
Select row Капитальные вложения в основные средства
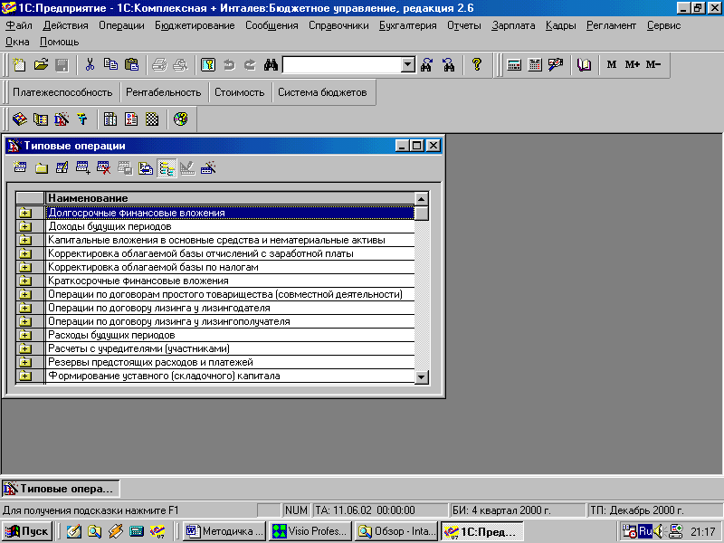[230, 240]
